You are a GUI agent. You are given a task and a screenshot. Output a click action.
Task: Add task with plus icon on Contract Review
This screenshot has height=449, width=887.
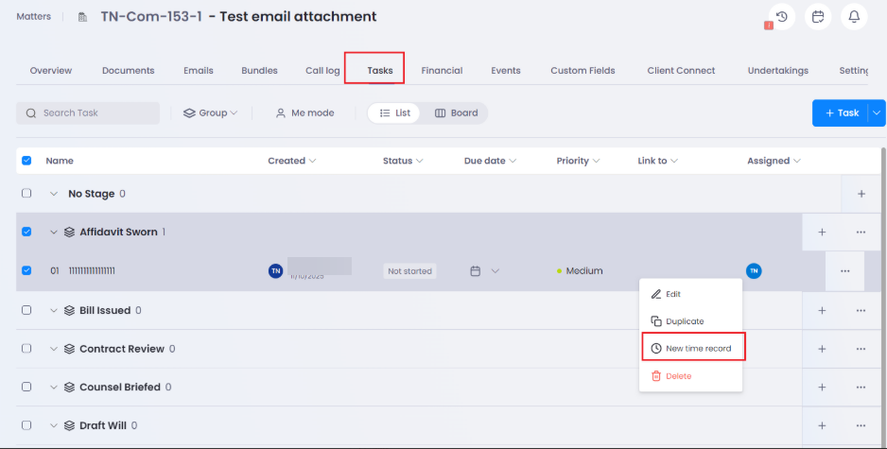click(822, 349)
